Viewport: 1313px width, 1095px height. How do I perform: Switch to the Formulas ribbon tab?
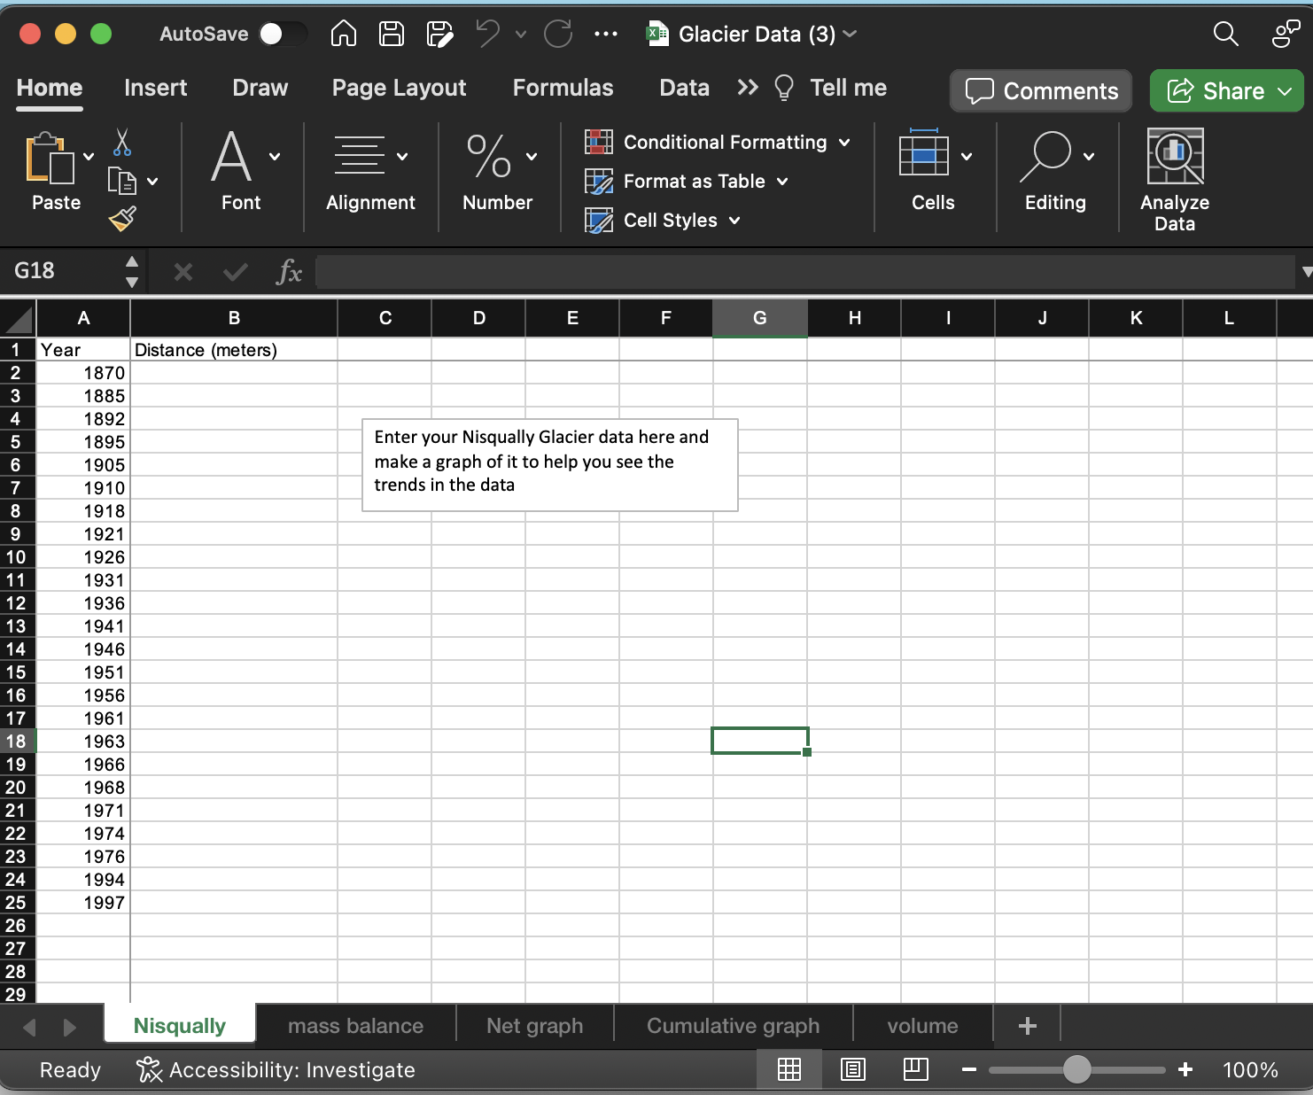[563, 87]
